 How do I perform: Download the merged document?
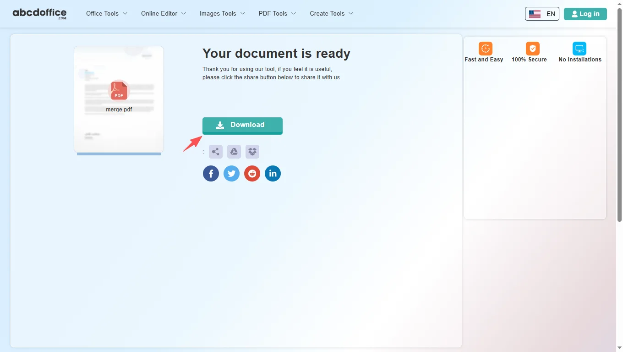tap(242, 126)
